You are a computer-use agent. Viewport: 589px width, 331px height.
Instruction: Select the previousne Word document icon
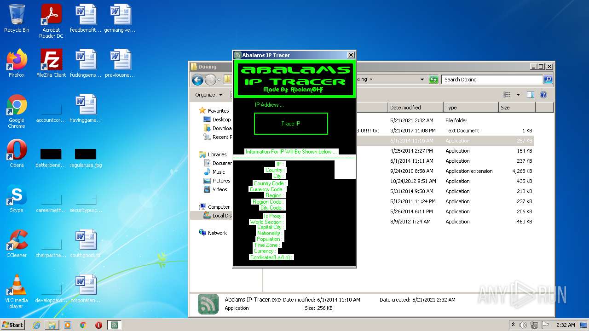click(120, 63)
